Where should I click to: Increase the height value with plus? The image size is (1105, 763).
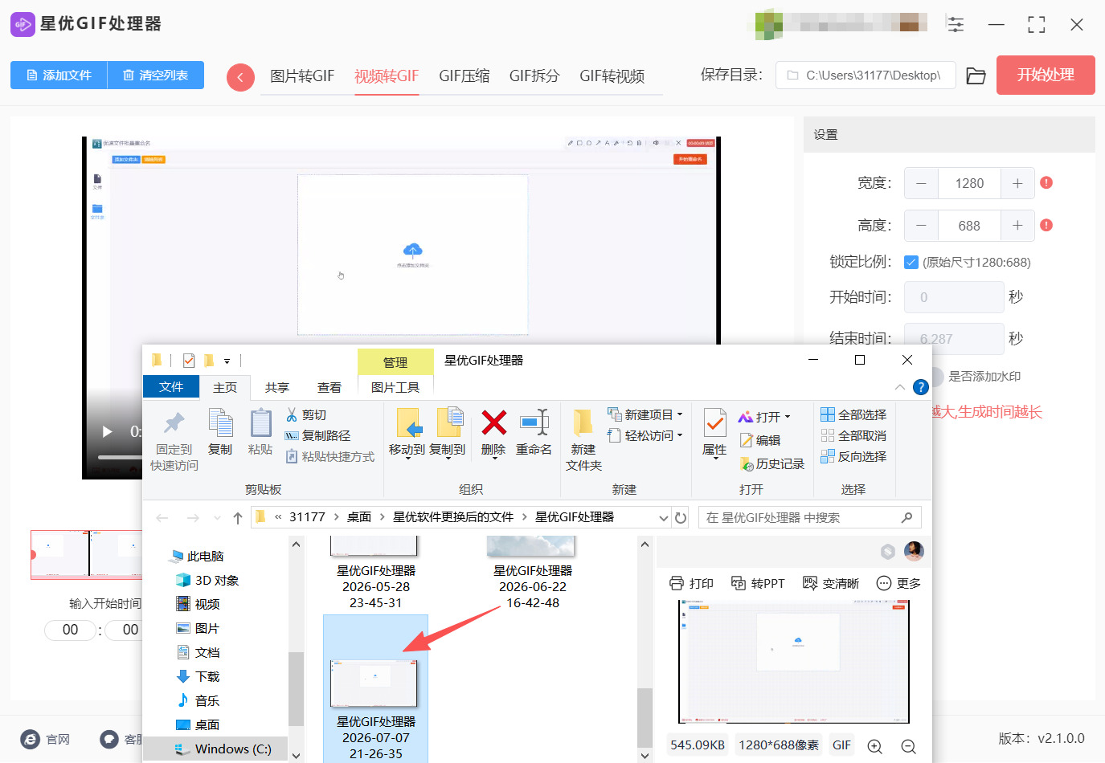pos(1017,226)
